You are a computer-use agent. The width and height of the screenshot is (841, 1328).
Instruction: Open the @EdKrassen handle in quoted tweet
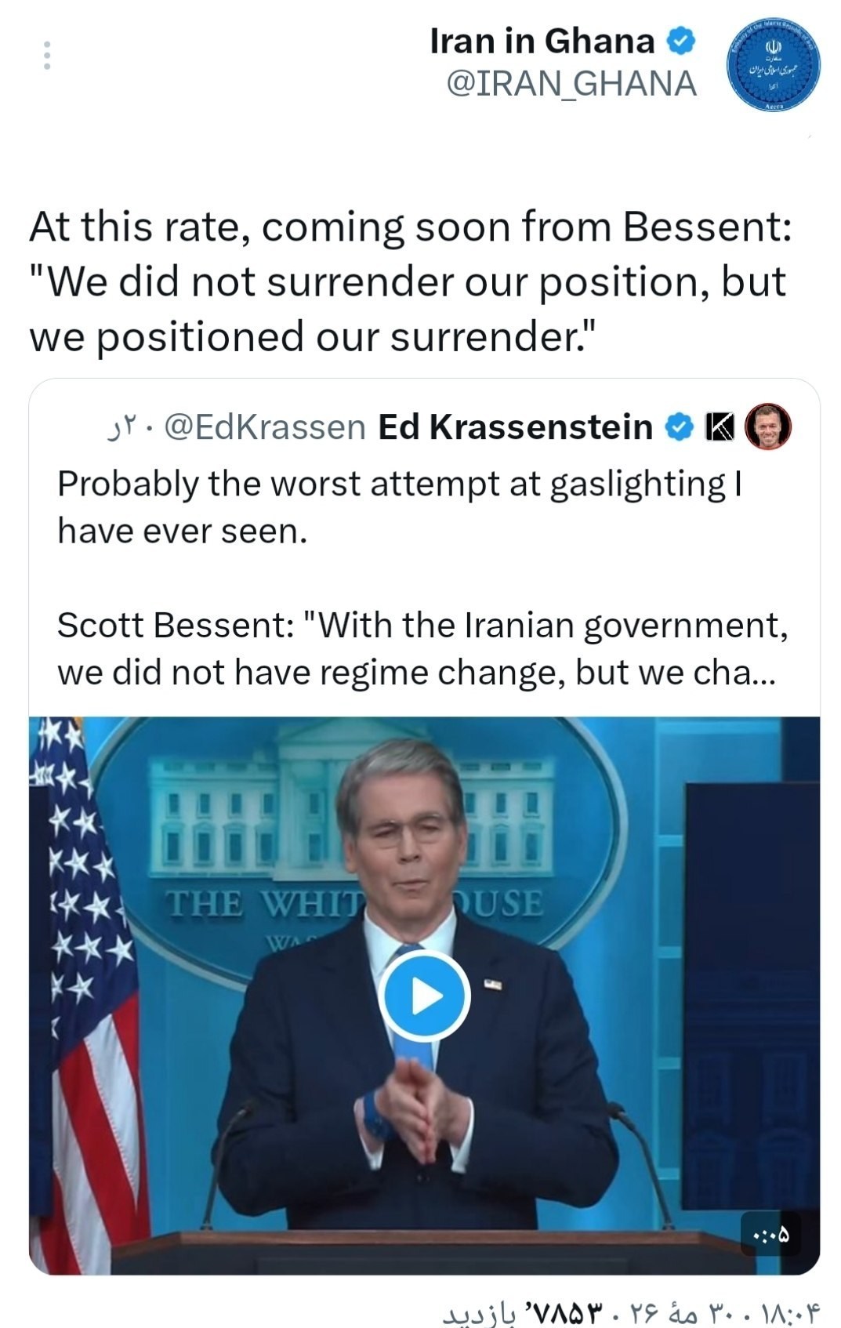pyautogui.click(x=266, y=427)
